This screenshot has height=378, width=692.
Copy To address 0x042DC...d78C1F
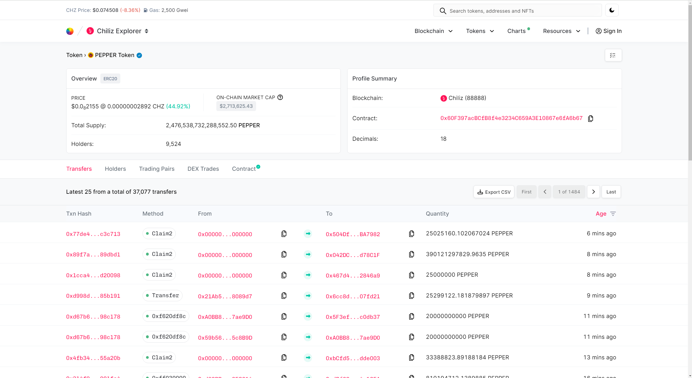tap(412, 254)
